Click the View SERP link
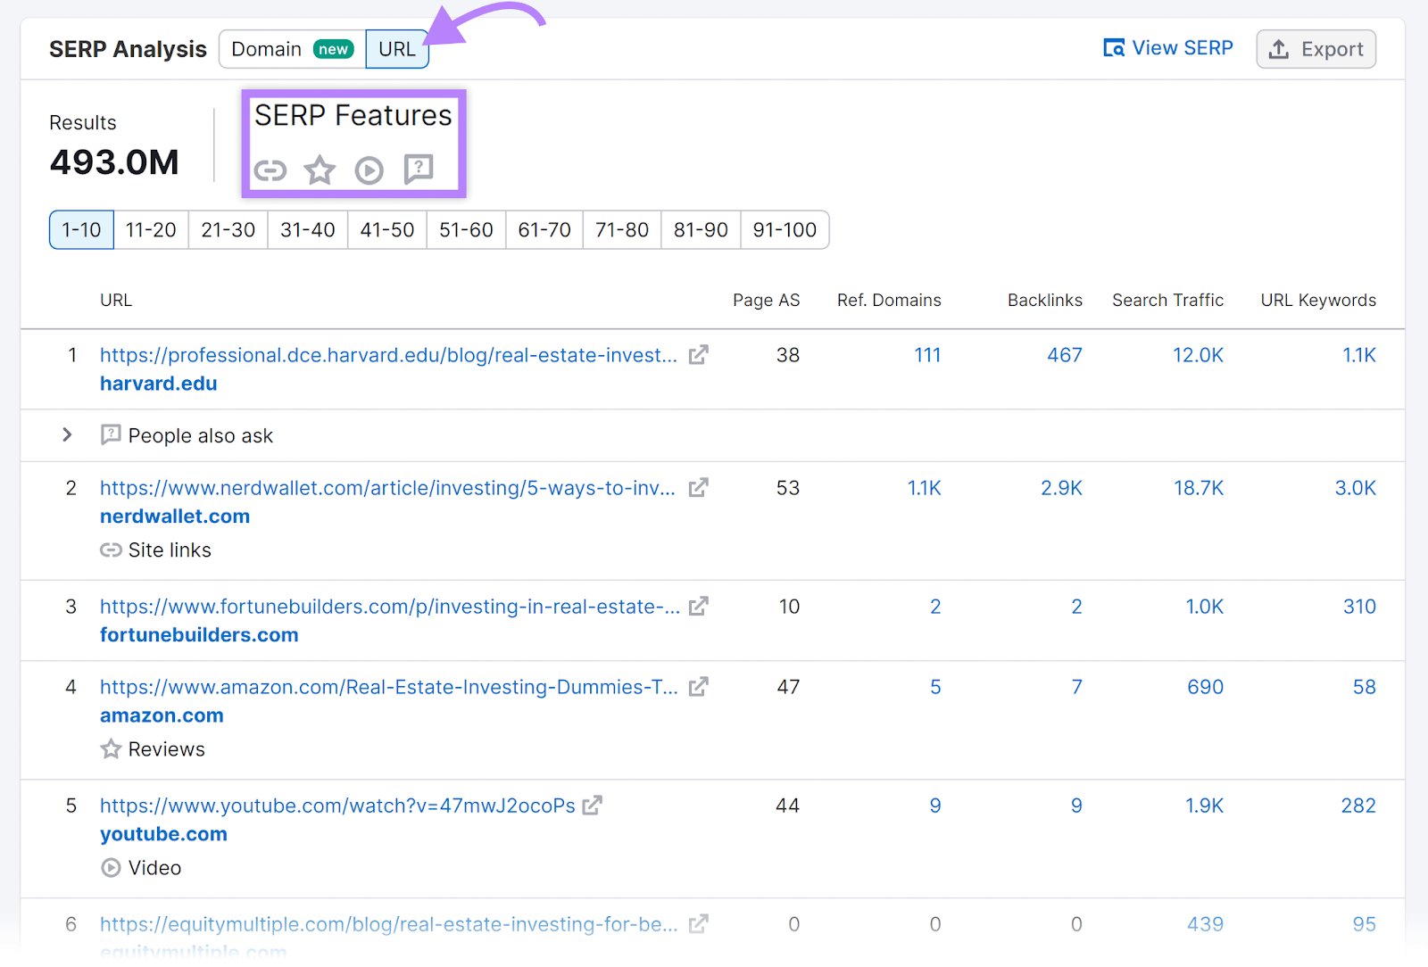 pos(1168,48)
